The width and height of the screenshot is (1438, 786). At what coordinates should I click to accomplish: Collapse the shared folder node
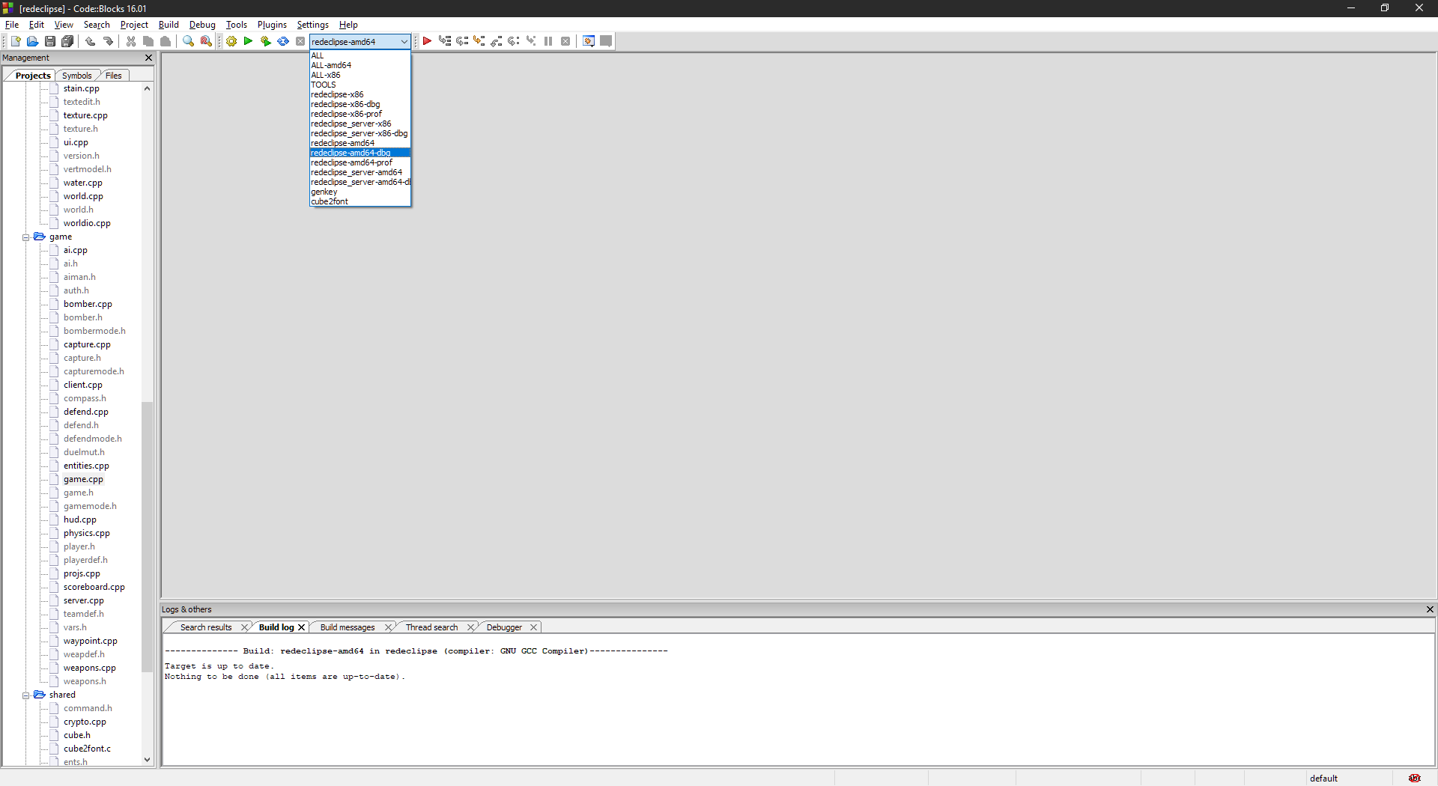tap(25, 695)
